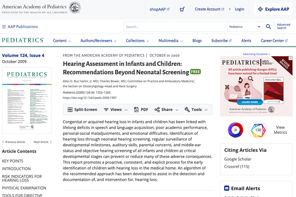The height and width of the screenshot is (197, 296).
Task: Jump to Risk Indicators for Hearing Loss
Action: (22, 178)
